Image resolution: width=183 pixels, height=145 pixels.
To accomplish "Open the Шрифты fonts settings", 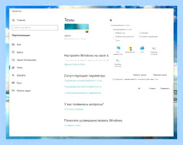I will point(19,75).
